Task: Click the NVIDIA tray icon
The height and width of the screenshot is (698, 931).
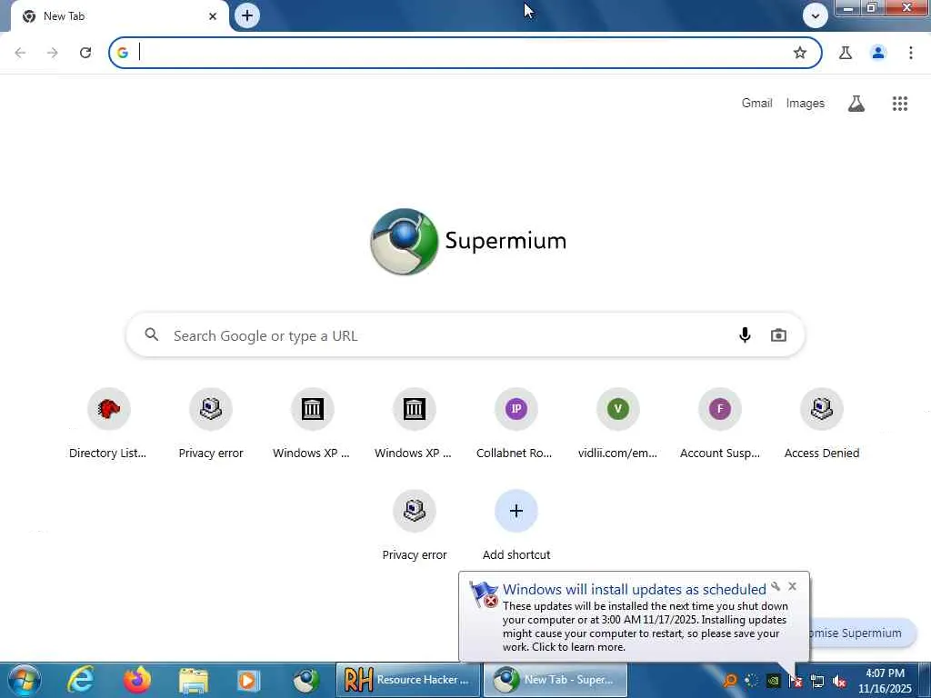Action: (x=773, y=681)
